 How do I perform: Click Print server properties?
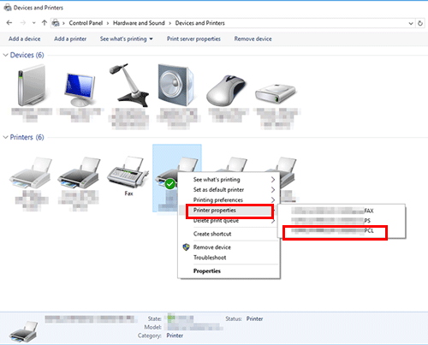(x=193, y=39)
